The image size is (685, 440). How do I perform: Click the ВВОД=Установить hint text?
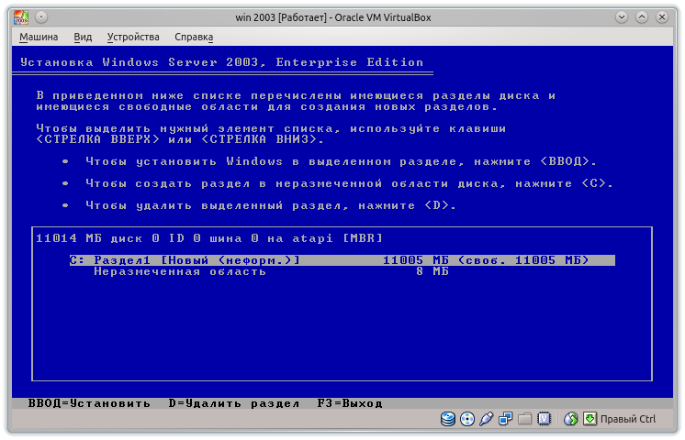pos(89,403)
